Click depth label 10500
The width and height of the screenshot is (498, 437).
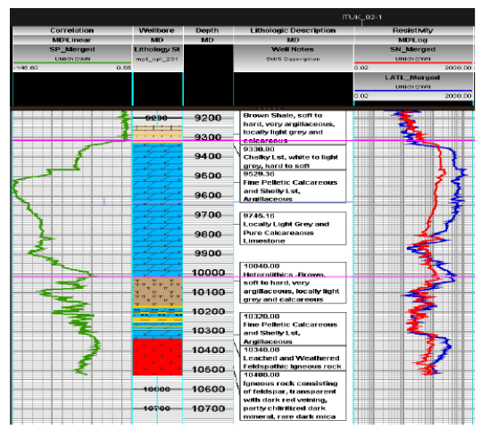[x=208, y=370]
